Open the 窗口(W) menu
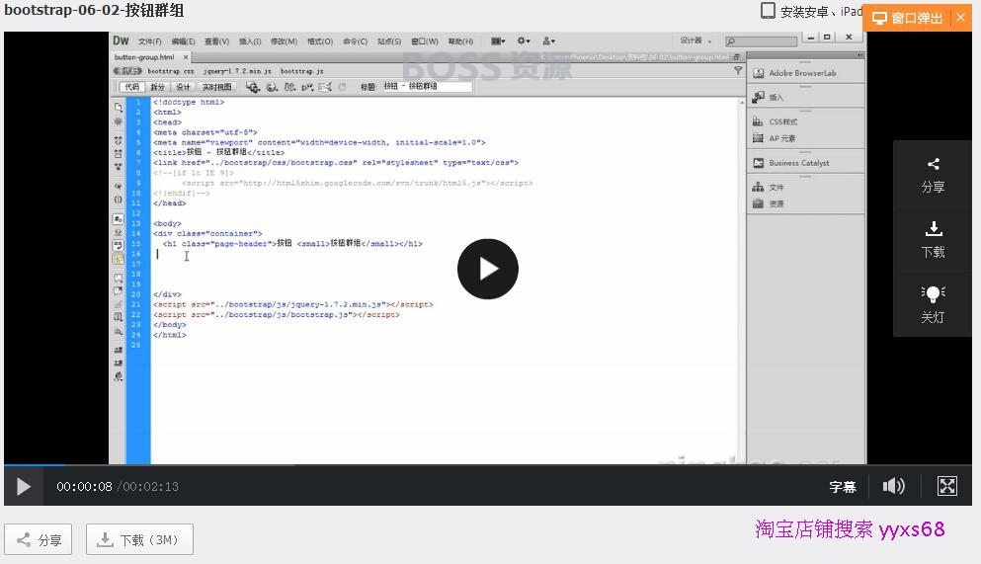This screenshot has width=981, height=564. point(424,41)
